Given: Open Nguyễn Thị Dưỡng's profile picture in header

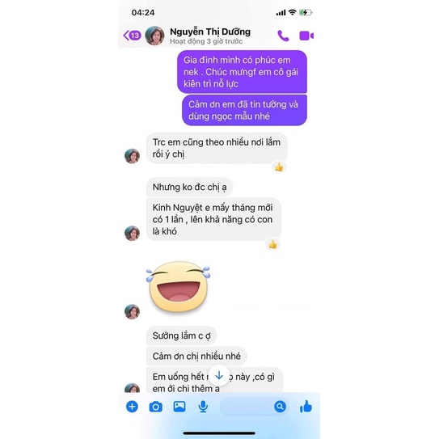Looking at the screenshot, I should tap(154, 36).
